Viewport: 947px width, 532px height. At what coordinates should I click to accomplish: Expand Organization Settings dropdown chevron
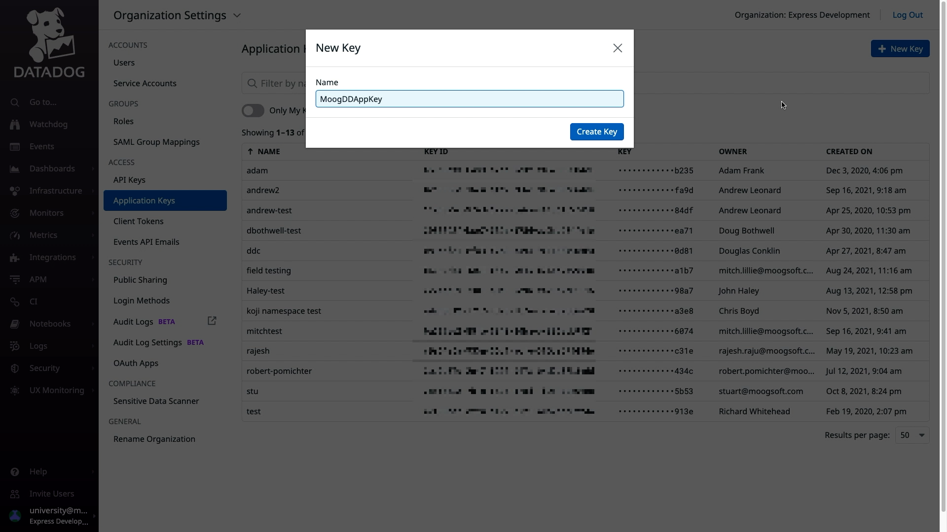(x=237, y=15)
